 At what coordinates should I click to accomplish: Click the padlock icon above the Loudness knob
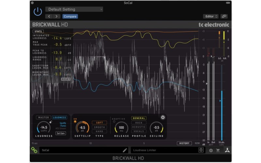[51, 122]
